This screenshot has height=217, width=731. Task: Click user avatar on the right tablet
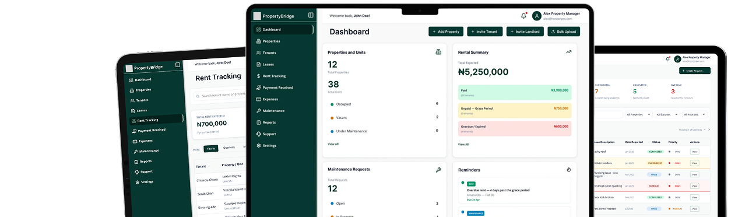(677, 59)
